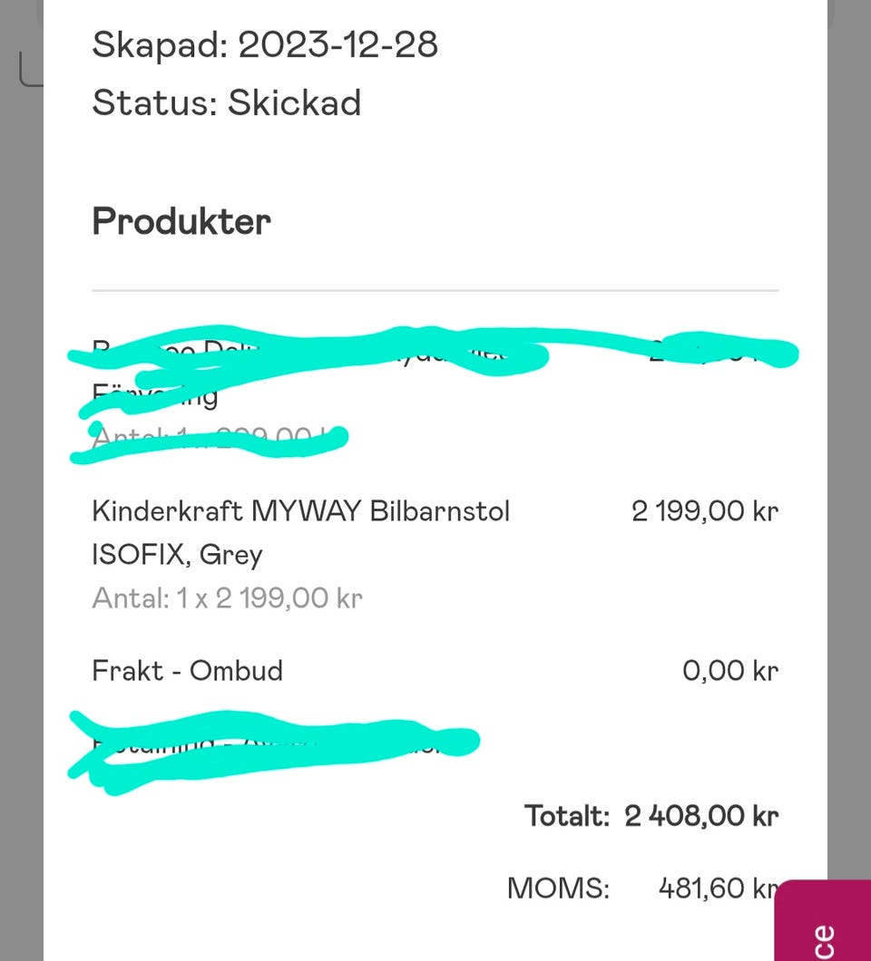The height and width of the screenshot is (961, 871).
Task: Tap the Frakt - Ombud shipping row
Action: click(x=188, y=671)
